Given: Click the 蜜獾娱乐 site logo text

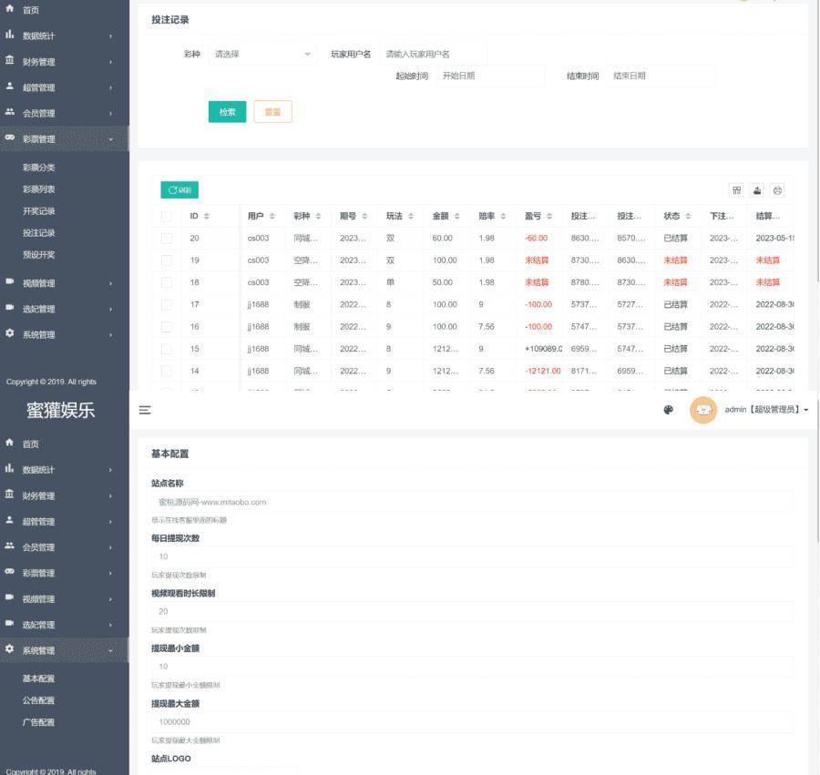Looking at the screenshot, I should pos(61,410).
